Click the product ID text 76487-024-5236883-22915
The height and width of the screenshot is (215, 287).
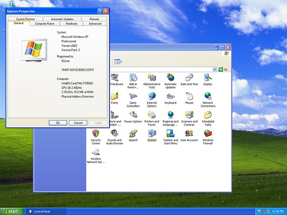click(x=77, y=70)
